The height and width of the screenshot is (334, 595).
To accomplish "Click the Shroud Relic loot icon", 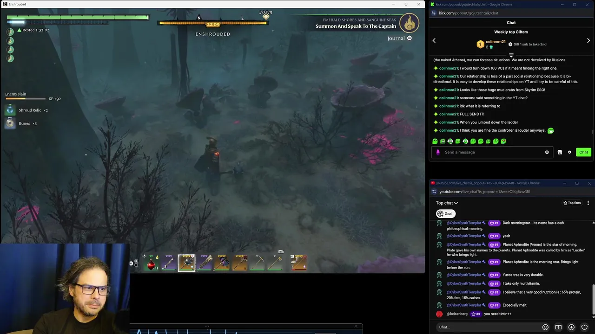I will (x=10, y=110).
